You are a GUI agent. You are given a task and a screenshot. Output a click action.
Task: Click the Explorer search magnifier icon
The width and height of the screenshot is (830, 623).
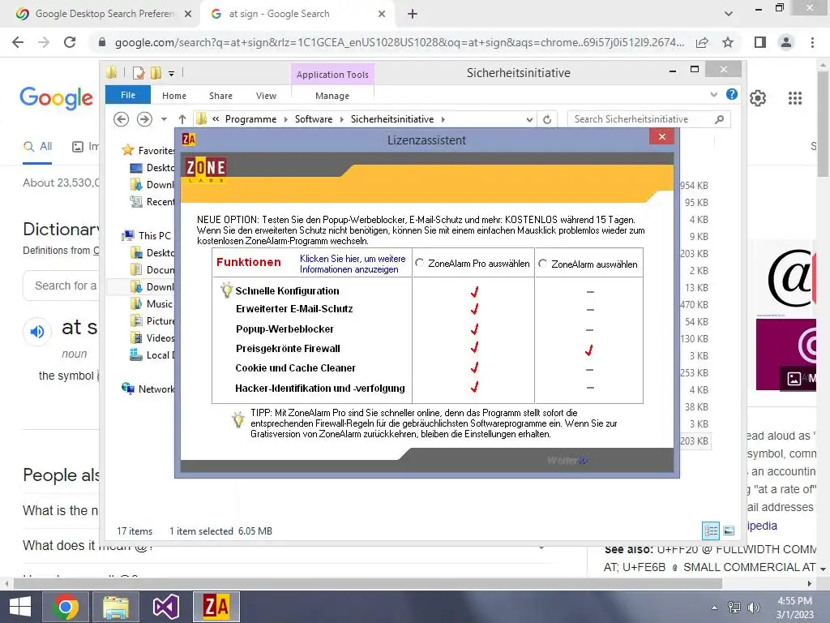(x=719, y=119)
